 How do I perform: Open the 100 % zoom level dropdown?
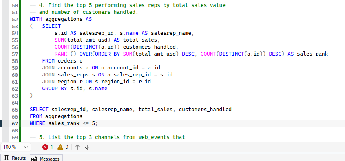(16, 147)
